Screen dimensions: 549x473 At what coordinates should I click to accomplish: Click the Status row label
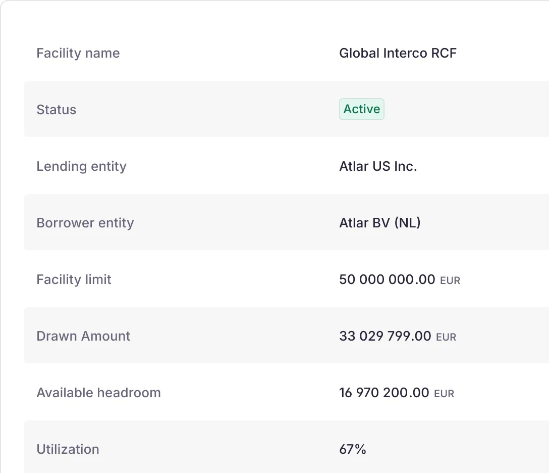click(57, 110)
